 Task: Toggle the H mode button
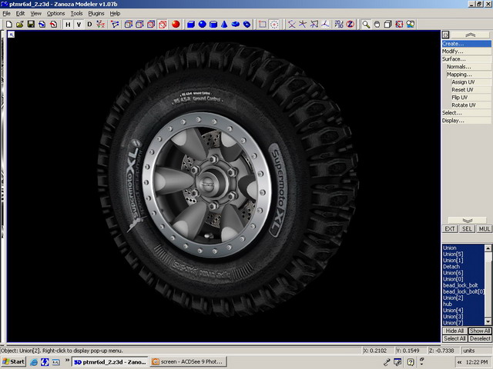click(68, 24)
